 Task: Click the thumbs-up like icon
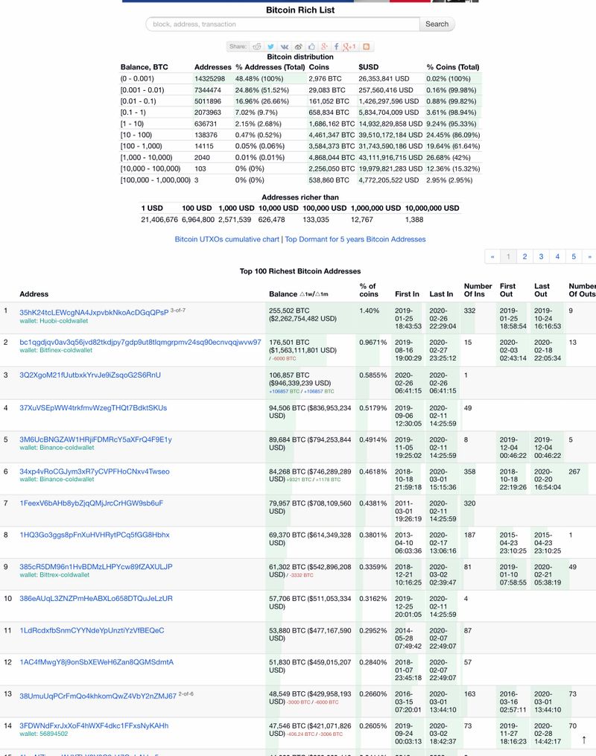pos(311,46)
